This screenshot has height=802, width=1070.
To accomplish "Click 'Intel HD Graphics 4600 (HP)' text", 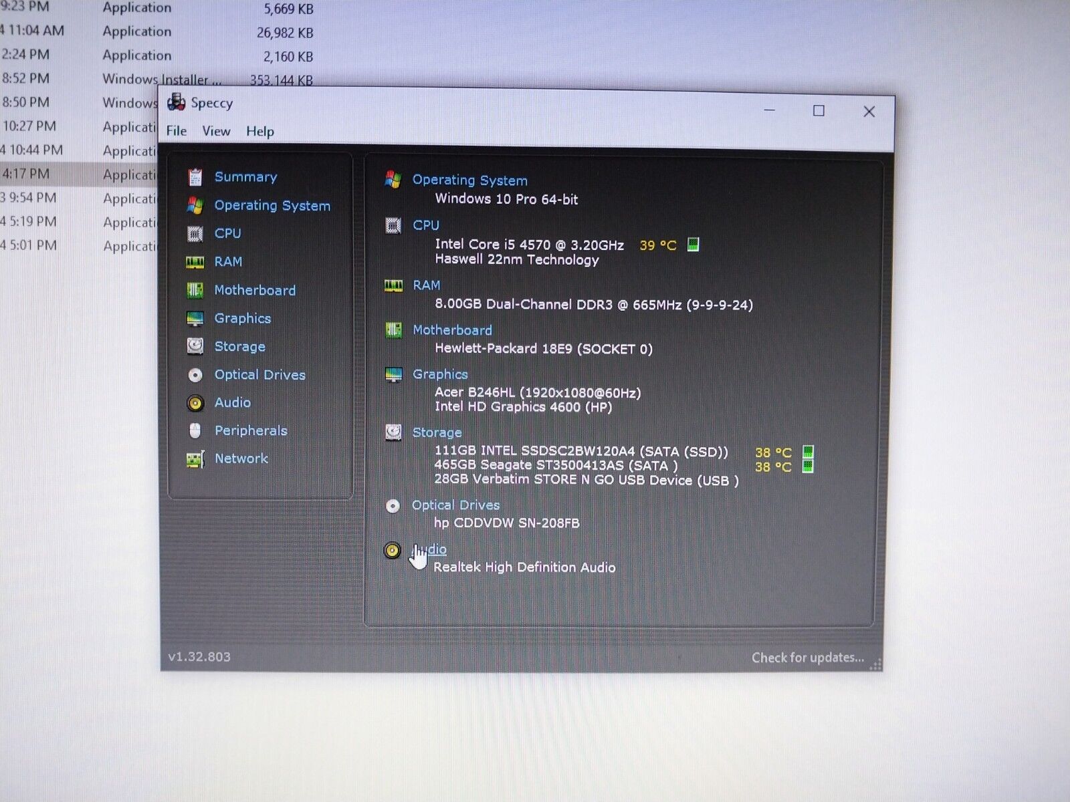I will click(524, 408).
